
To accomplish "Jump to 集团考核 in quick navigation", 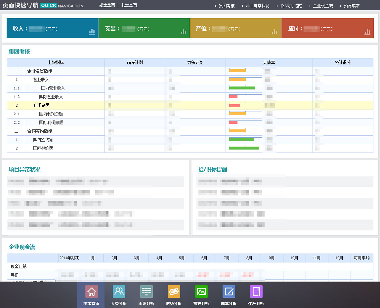I will click(227, 6).
